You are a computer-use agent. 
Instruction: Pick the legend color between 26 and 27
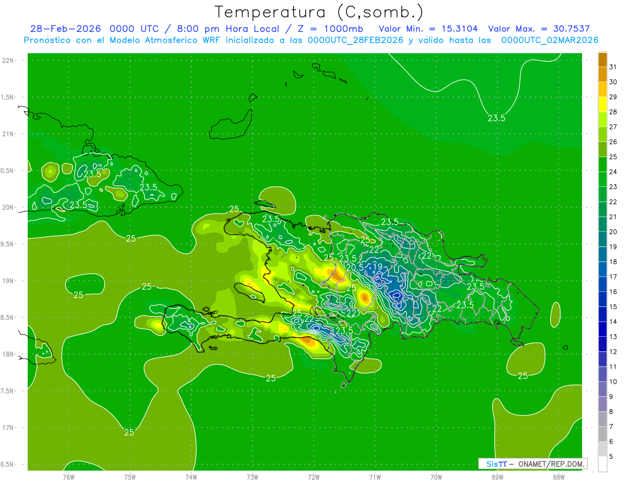pos(602,135)
